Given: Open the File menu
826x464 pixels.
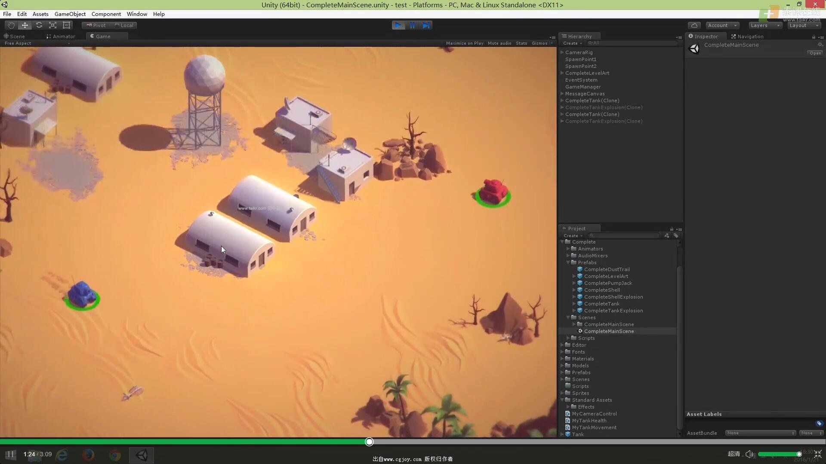Looking at the screenshot, I should point(7,14).
